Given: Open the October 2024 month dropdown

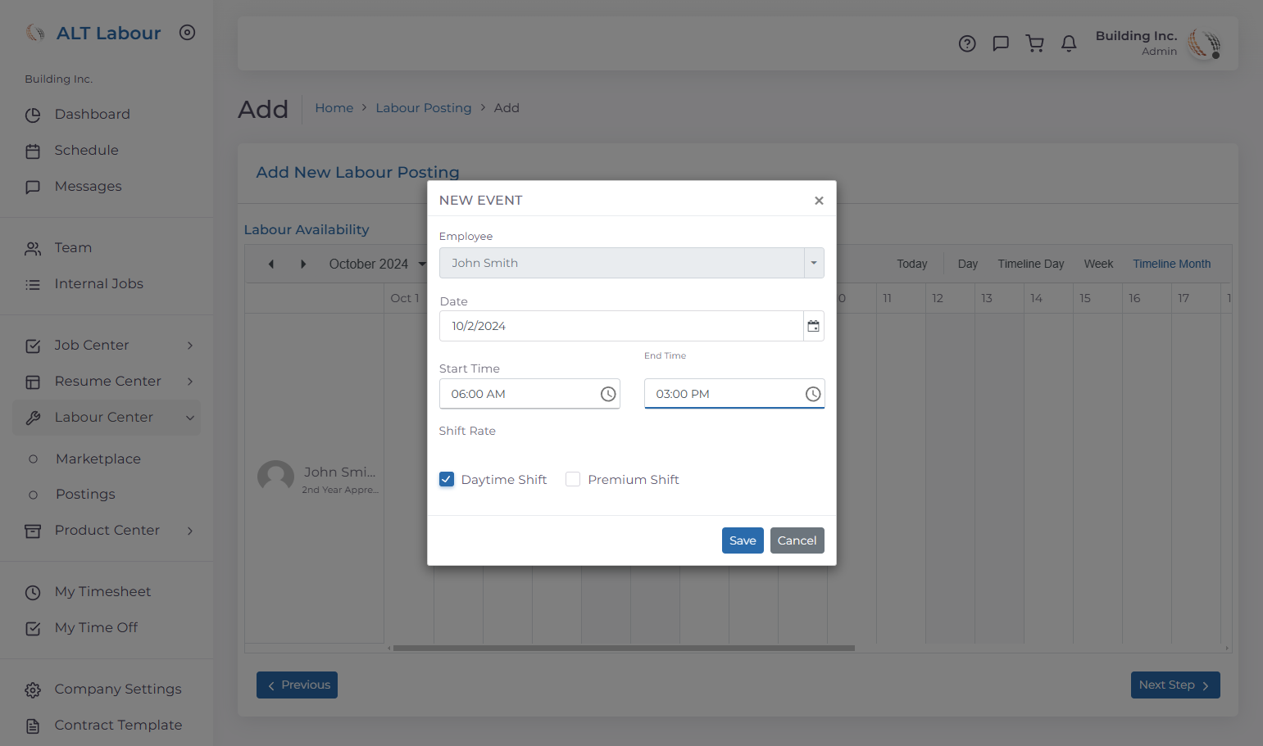Looking at the screenshot, I should 378,264.
